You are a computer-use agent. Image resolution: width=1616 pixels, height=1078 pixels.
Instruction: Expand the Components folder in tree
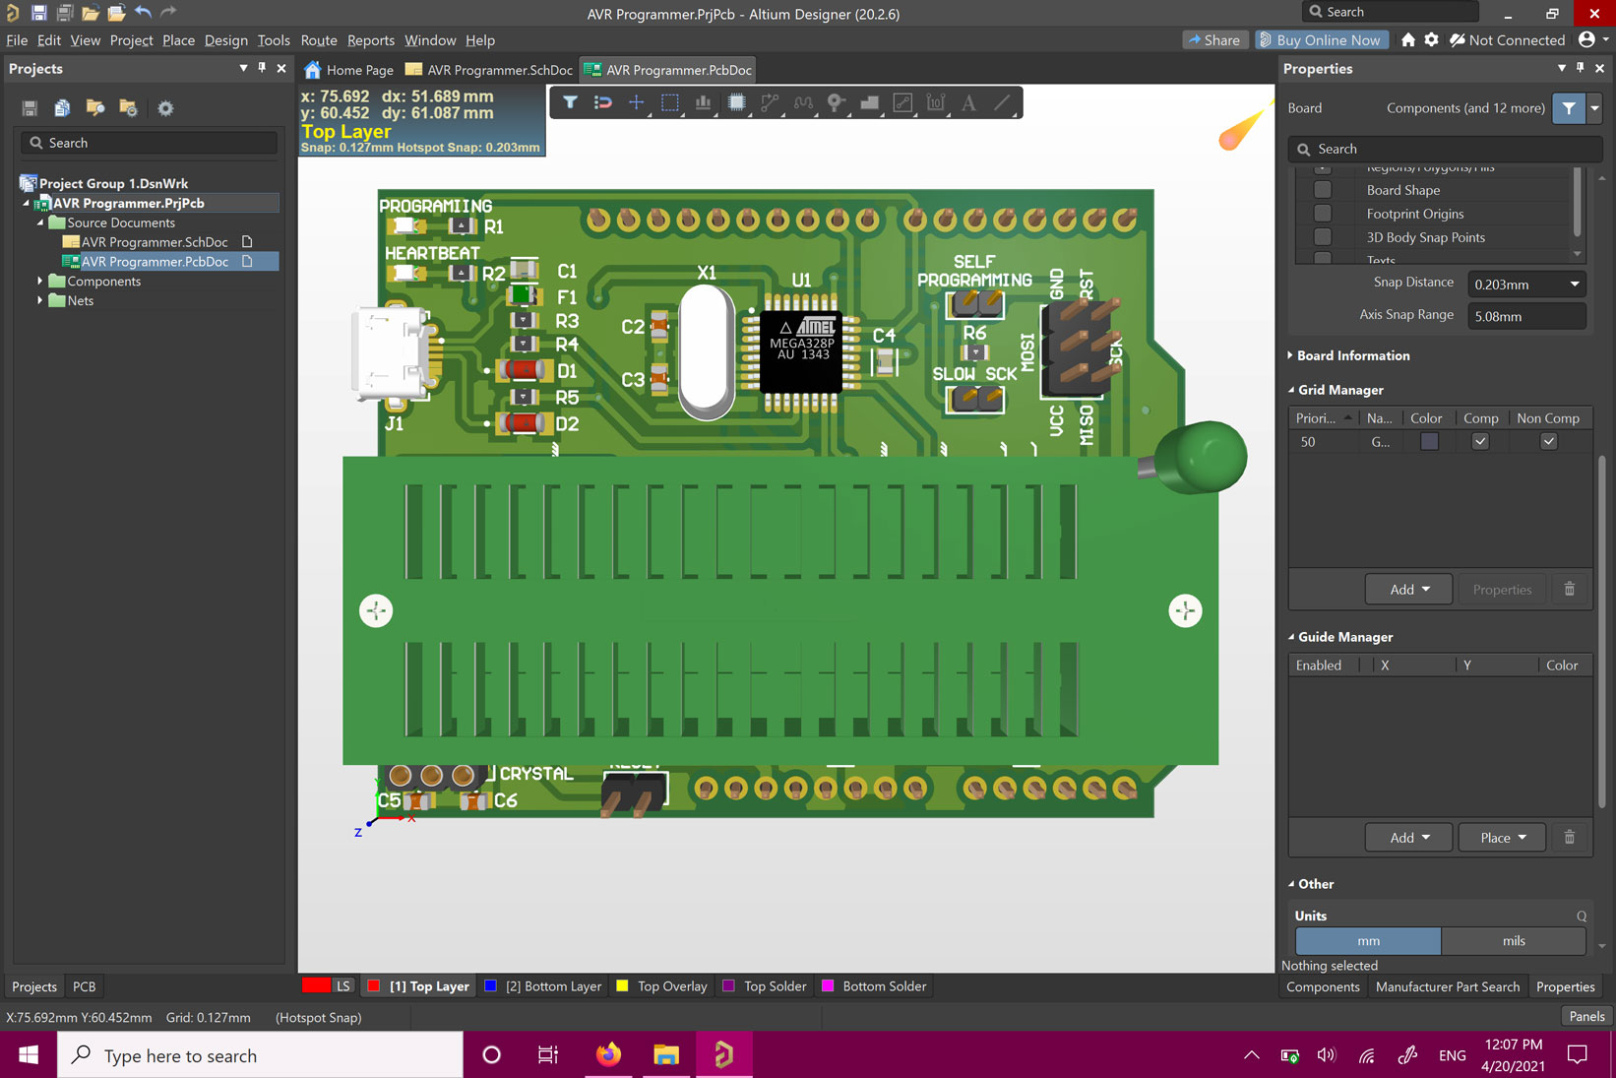[40, 281]
